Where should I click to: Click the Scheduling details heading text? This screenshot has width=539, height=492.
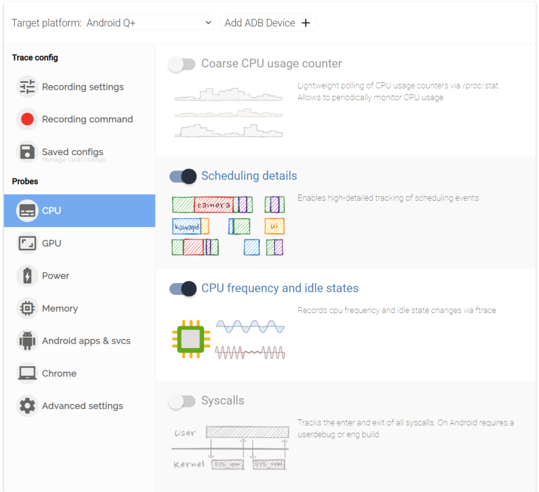tap(249, 176)
